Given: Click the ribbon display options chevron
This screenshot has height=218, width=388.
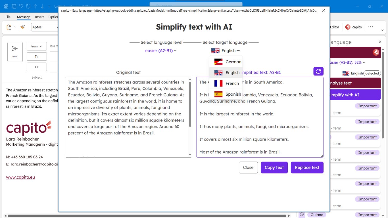Looking at the screenshot, I should pos(382,30).
